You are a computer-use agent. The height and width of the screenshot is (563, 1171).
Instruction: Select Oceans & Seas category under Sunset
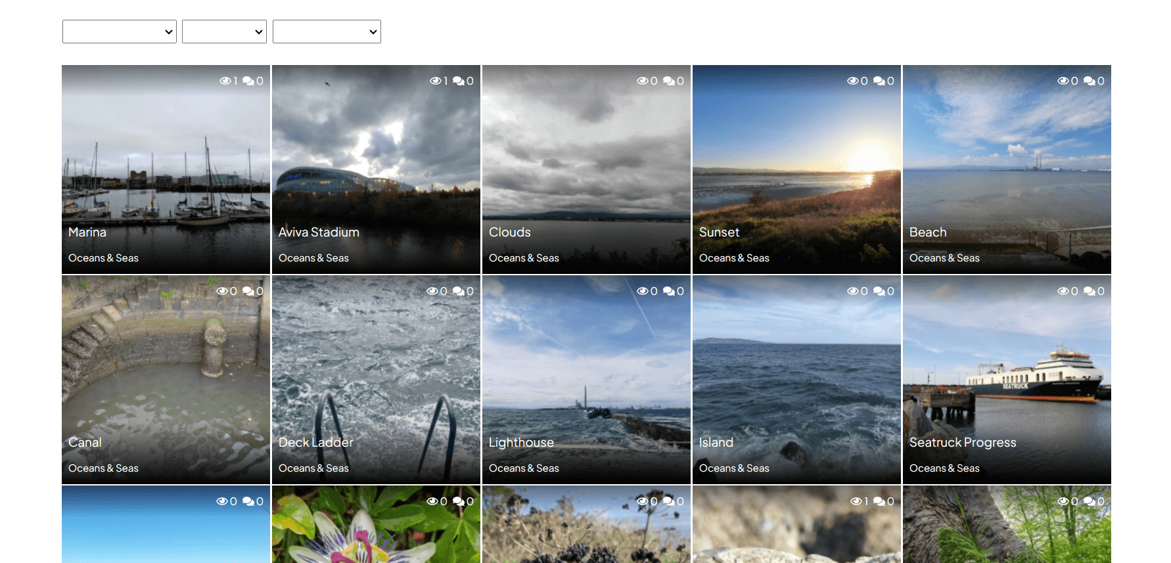click(734, 258)
